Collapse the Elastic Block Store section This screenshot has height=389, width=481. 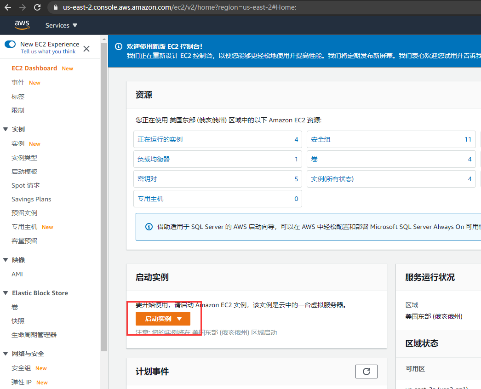pyautogui.click(x=6, y=293)
